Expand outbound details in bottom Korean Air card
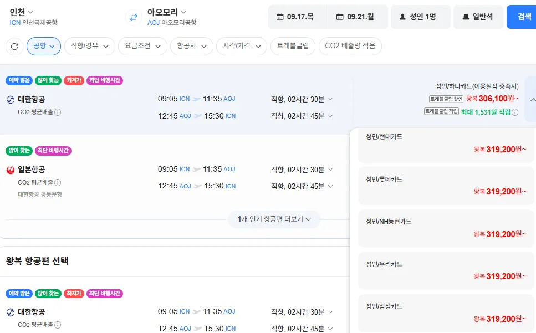 (330, 312)
